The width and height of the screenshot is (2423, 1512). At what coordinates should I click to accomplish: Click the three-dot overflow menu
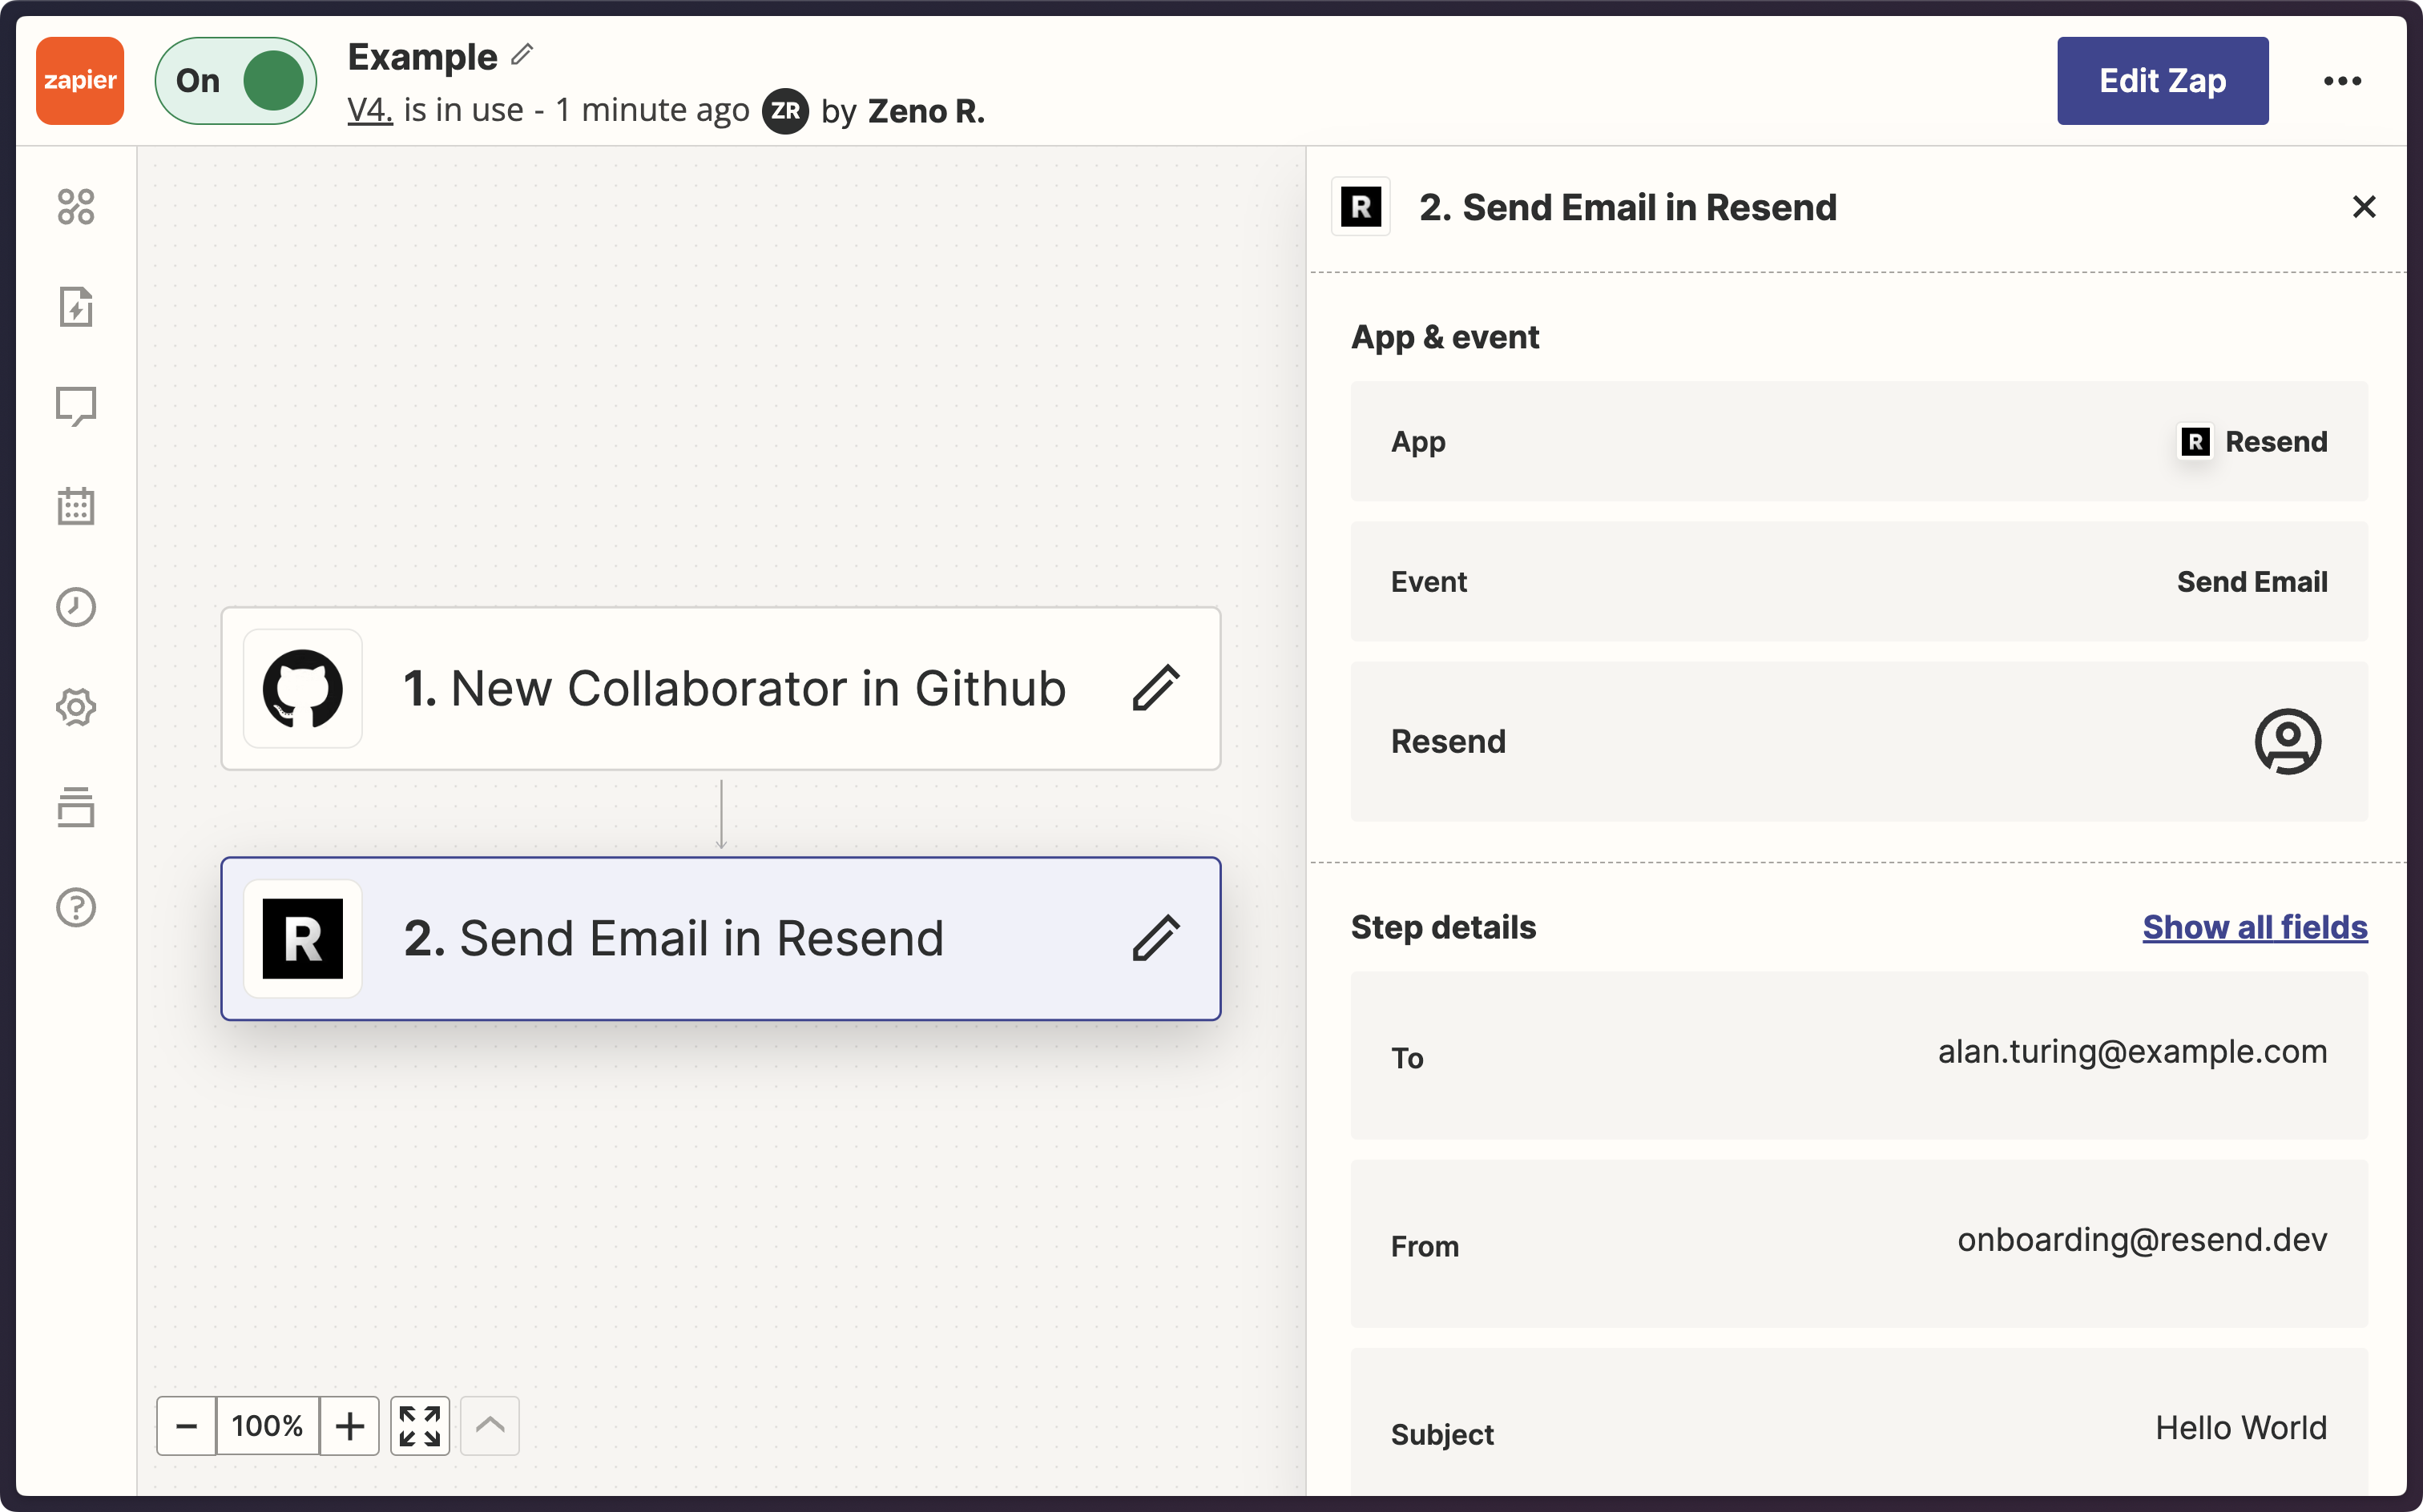[2343, 80]
